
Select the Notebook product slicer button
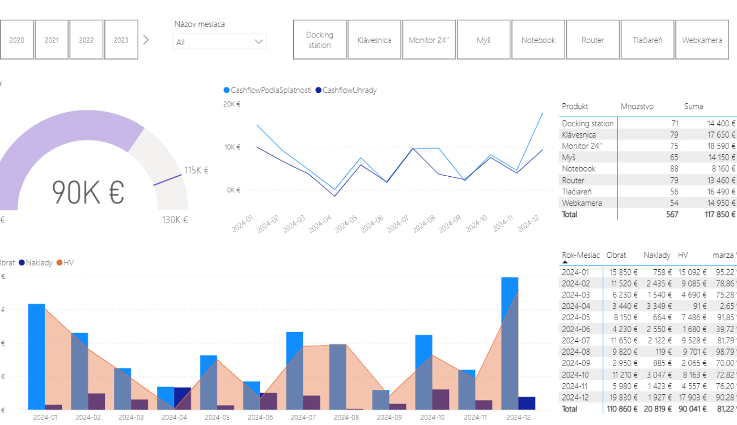tap(539, 40)
